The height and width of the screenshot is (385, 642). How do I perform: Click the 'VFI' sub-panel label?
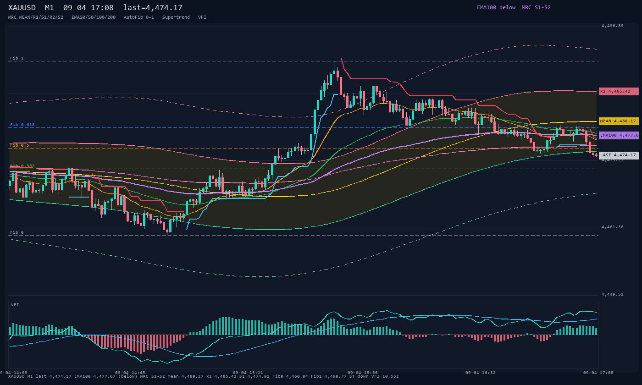coord(15,305)
